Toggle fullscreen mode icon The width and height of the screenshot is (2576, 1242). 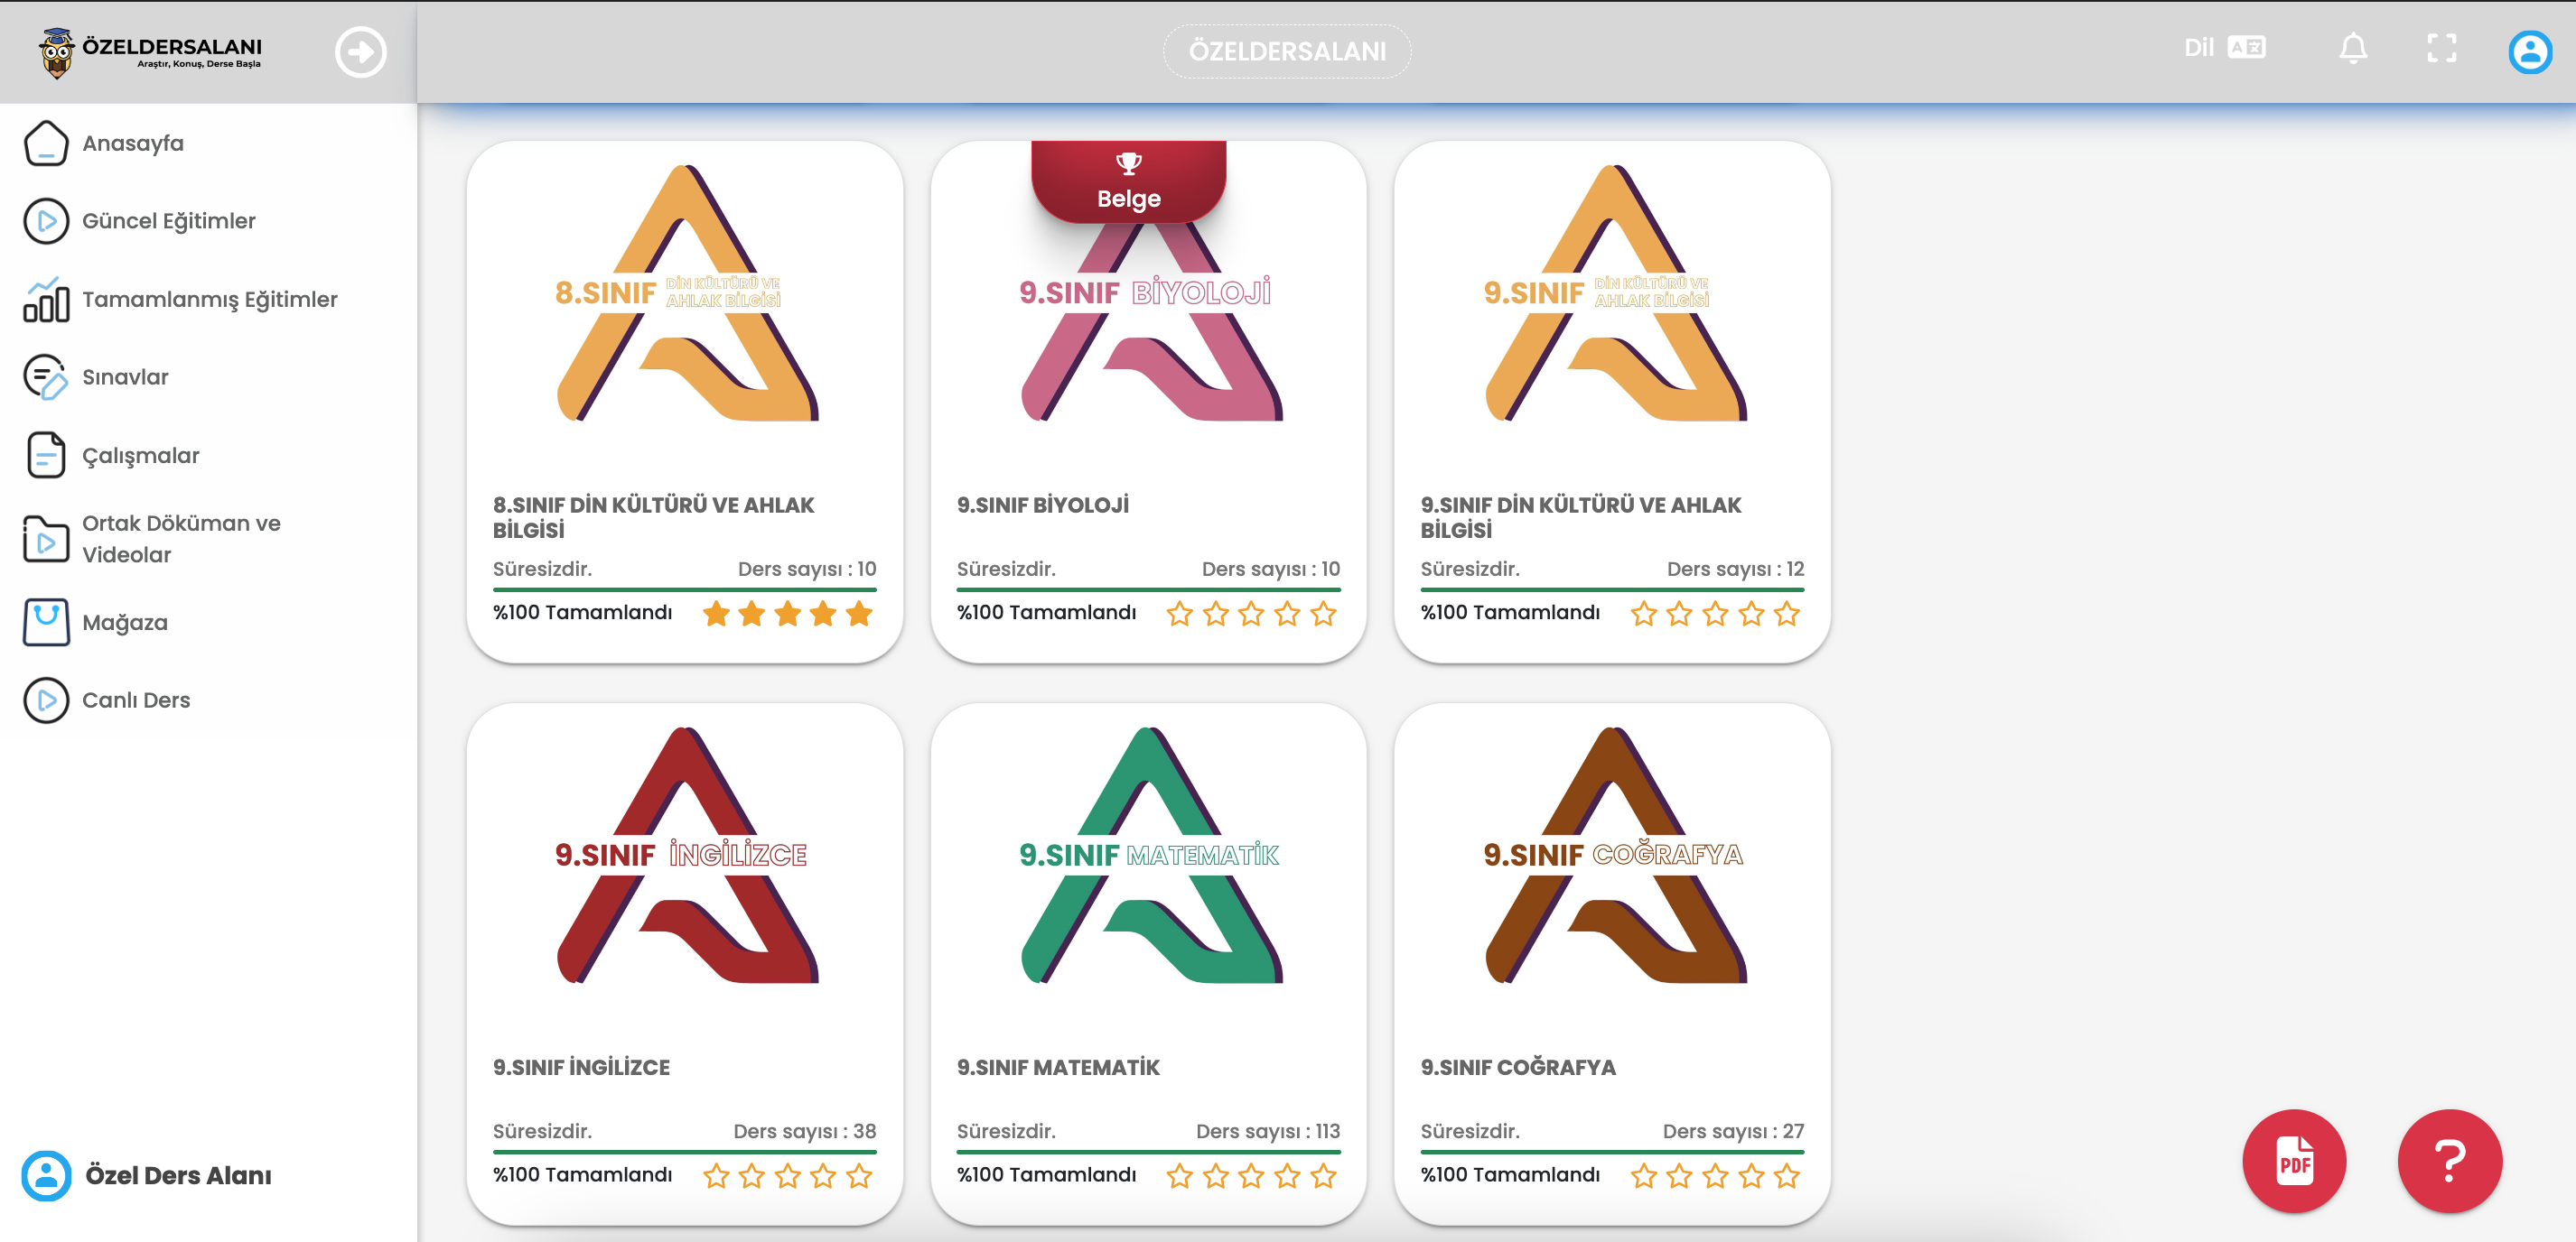(2441, 48)
